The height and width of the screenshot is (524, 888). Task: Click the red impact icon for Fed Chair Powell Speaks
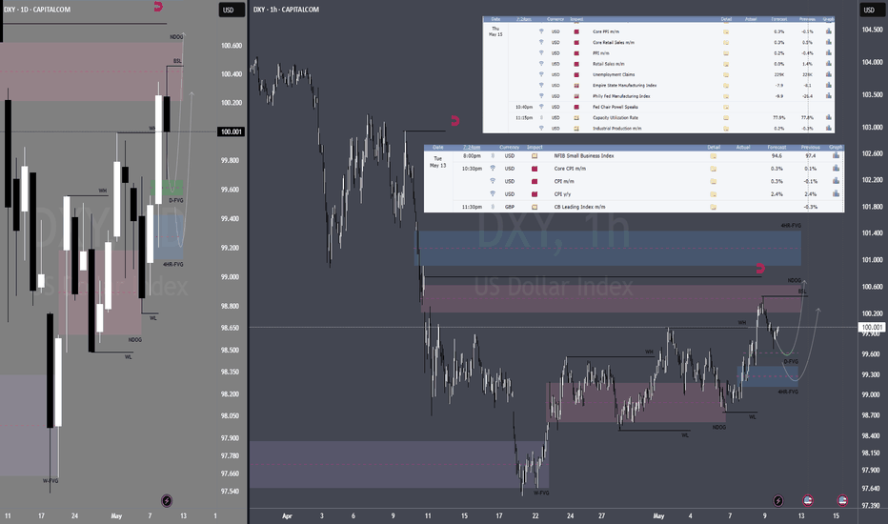[575, 107]
